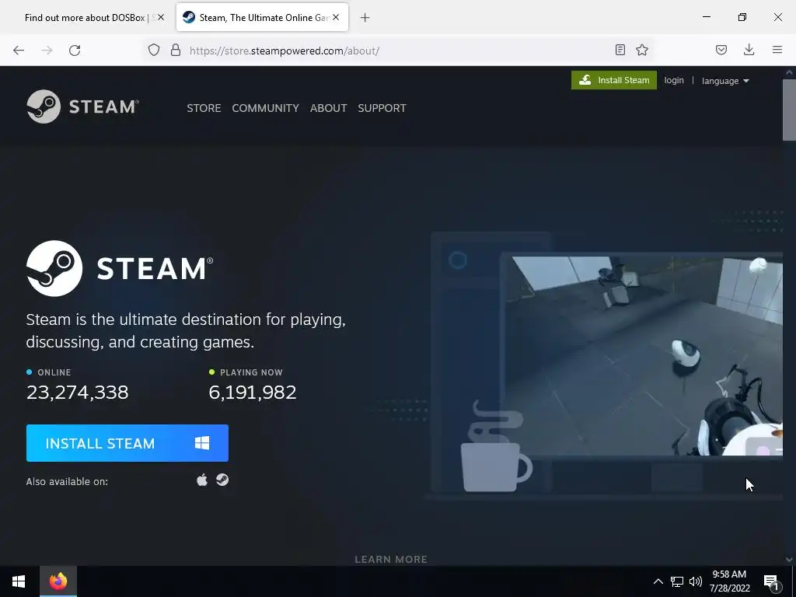The image size is (796, 597).
Task: Close the Steam tab
Action: click(x=336, y=17)
